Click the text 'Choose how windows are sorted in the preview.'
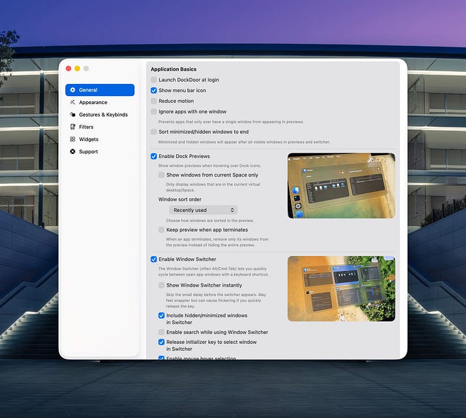The image size is (466, 418). tap(210, 221)
